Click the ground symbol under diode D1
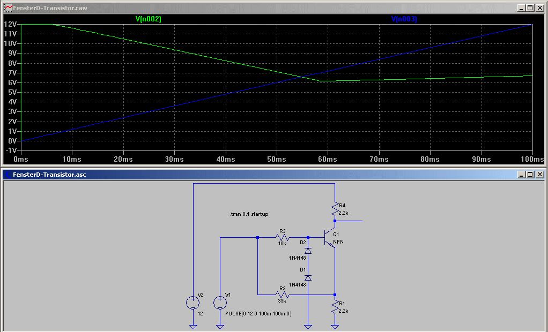This screenshot has width=548, height=332. [308, 327]
